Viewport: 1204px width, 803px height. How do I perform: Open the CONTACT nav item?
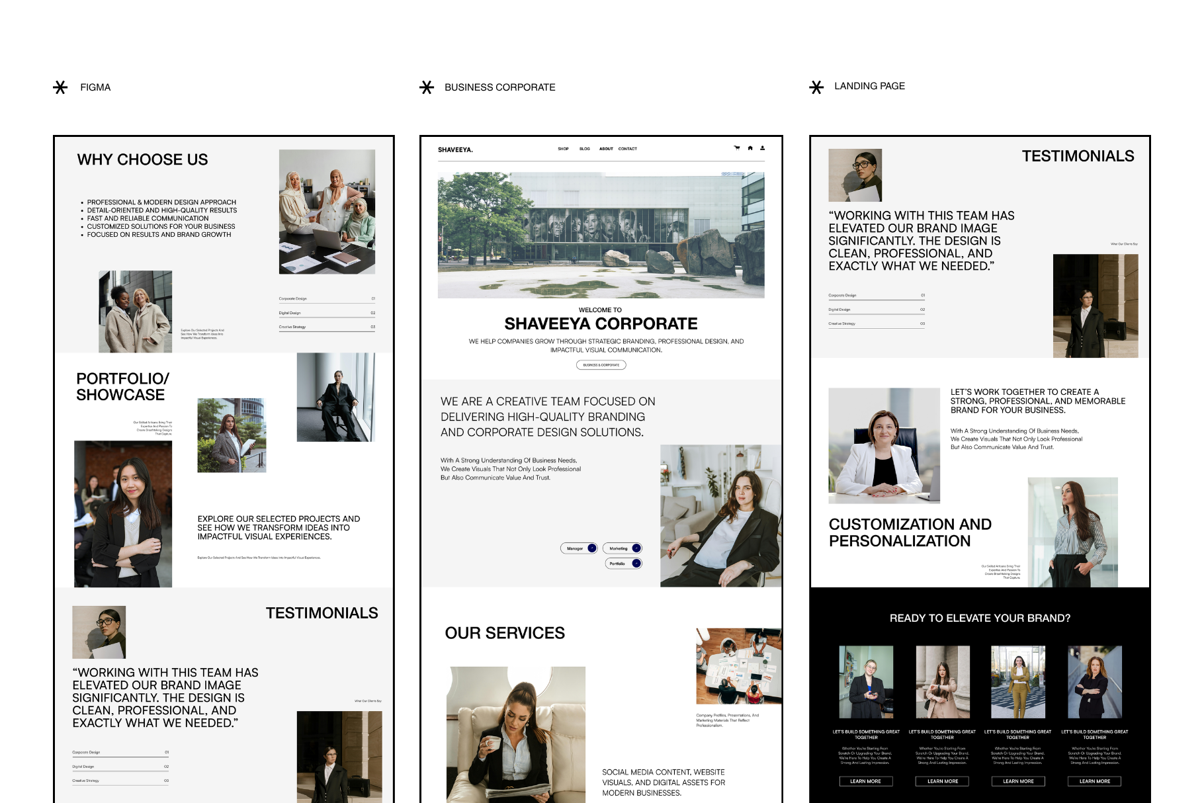(628, 149)
